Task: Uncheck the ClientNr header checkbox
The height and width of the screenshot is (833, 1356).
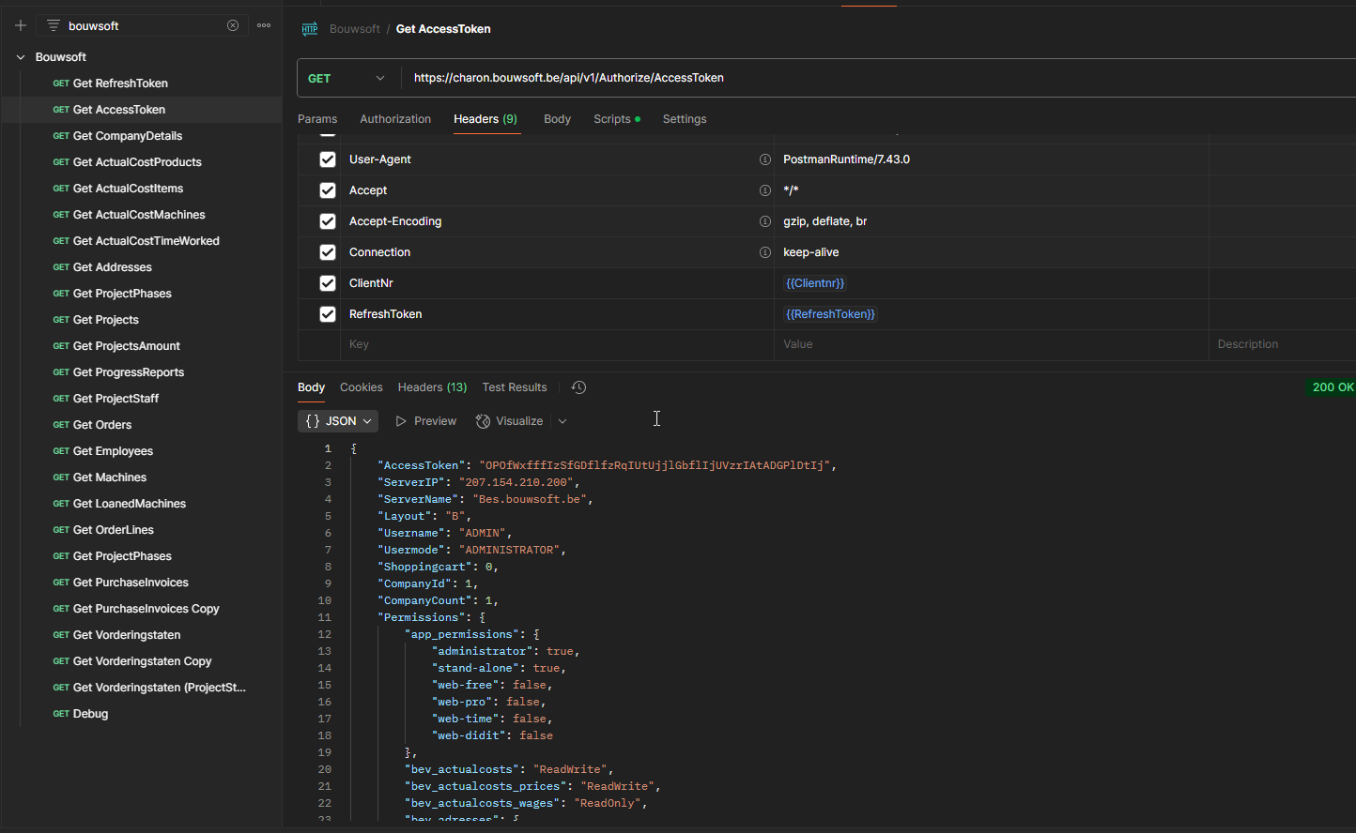Action: click(x=328, y=283)
